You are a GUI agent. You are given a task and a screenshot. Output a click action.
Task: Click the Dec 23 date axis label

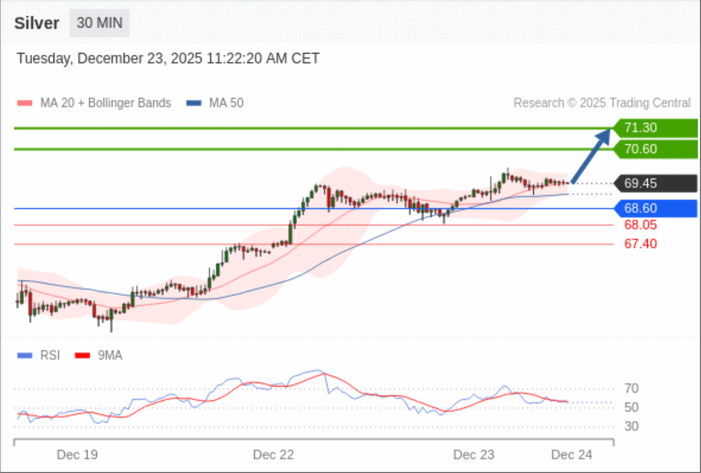474,455
